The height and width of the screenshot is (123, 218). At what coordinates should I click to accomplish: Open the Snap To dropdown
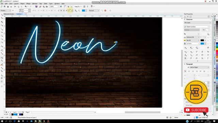(x=78, y=6)
